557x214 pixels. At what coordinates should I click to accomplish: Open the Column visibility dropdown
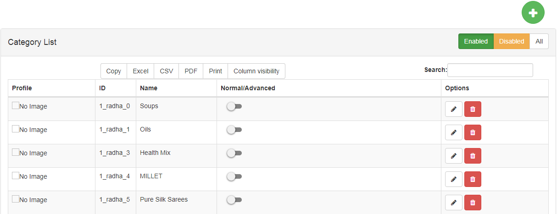[256, 71]
